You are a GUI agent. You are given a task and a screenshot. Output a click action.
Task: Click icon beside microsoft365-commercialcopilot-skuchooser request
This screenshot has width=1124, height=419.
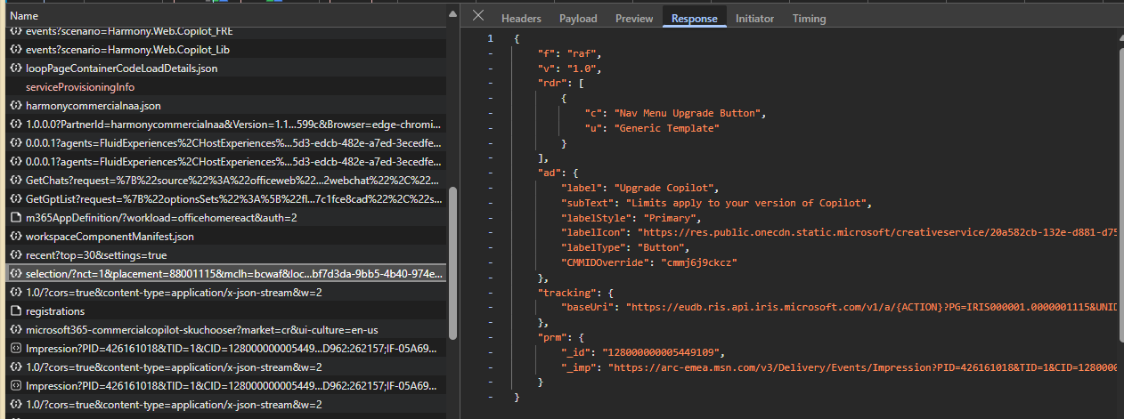[x=15, y=330]
